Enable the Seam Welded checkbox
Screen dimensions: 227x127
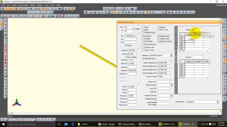click(126, 57)
